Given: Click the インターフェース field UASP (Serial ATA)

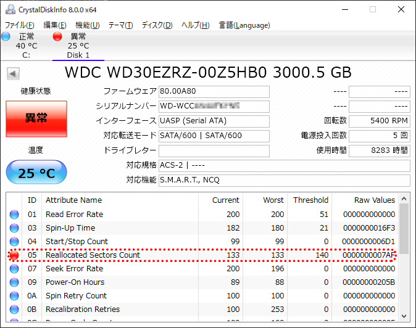Looking at the screenshot, I should (x=214, y=121).
